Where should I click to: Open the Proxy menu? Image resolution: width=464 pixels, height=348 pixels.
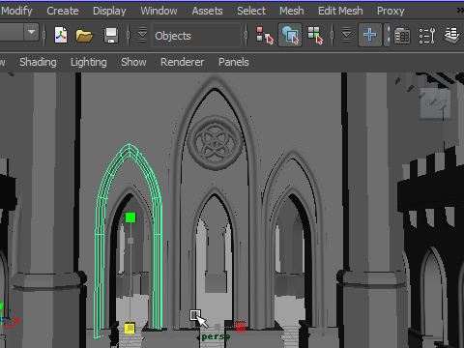tap(391, 11)
